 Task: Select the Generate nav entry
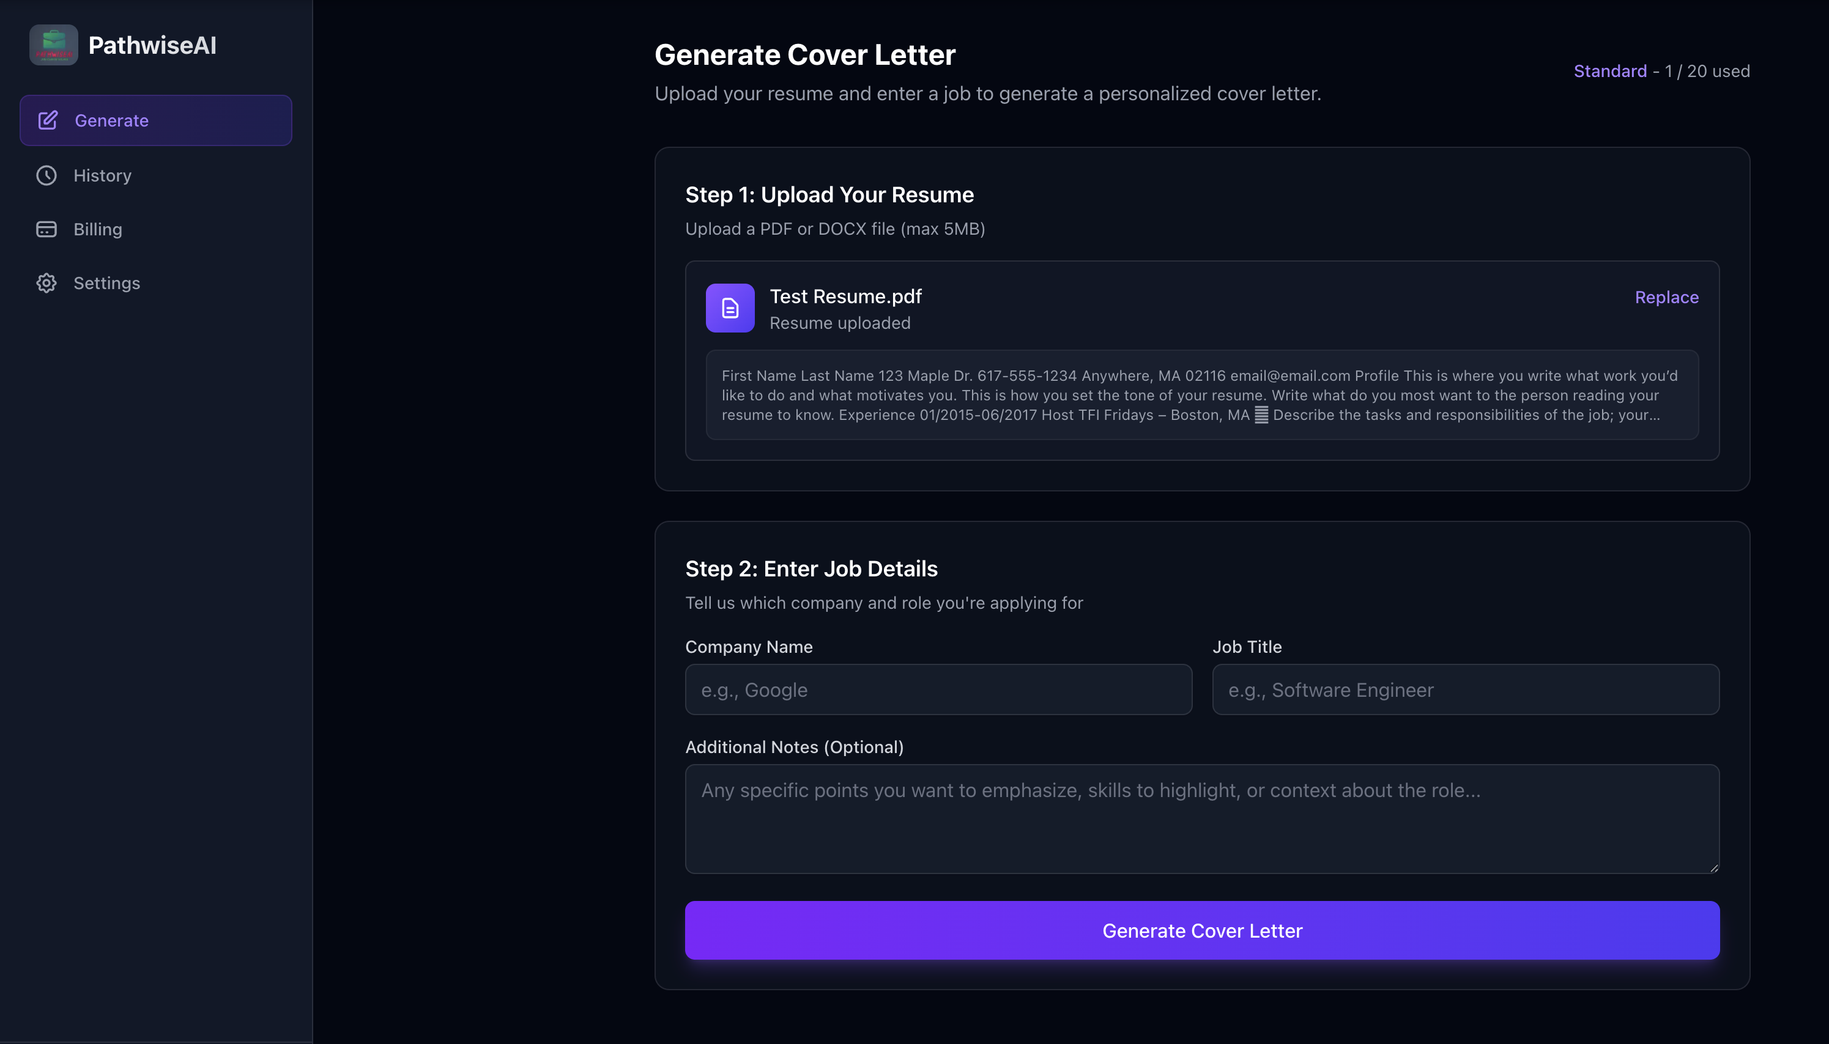click(x=111, y=120)
